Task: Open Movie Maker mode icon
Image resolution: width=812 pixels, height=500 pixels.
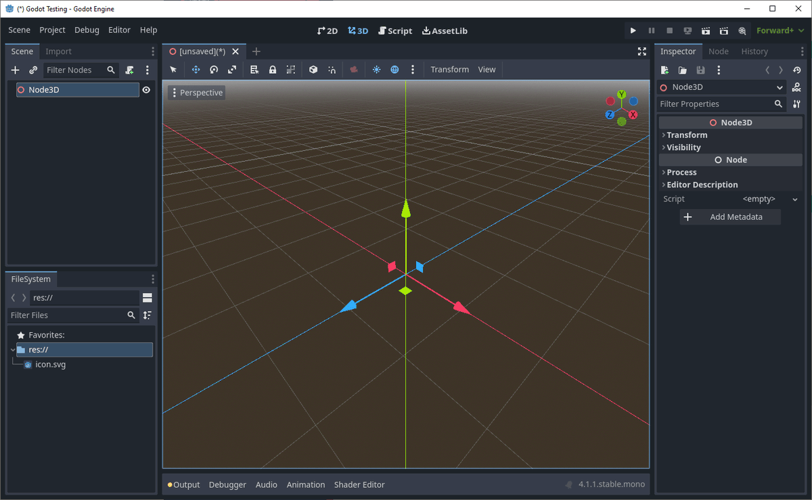Action: [742, 30]
